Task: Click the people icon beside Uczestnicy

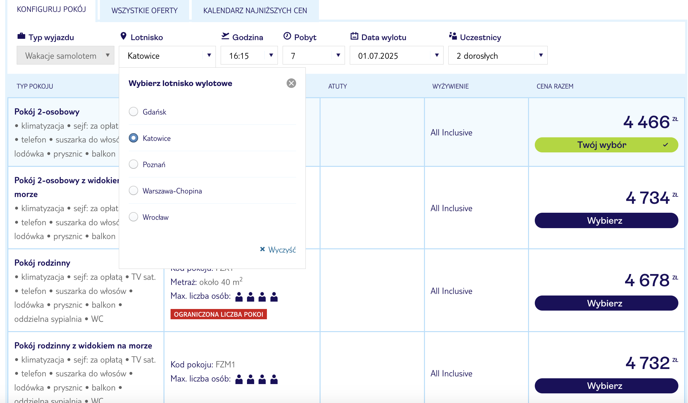Action: point(453,36)
